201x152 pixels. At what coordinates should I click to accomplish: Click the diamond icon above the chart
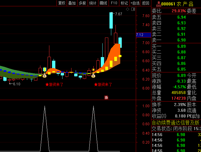(127, 9)
